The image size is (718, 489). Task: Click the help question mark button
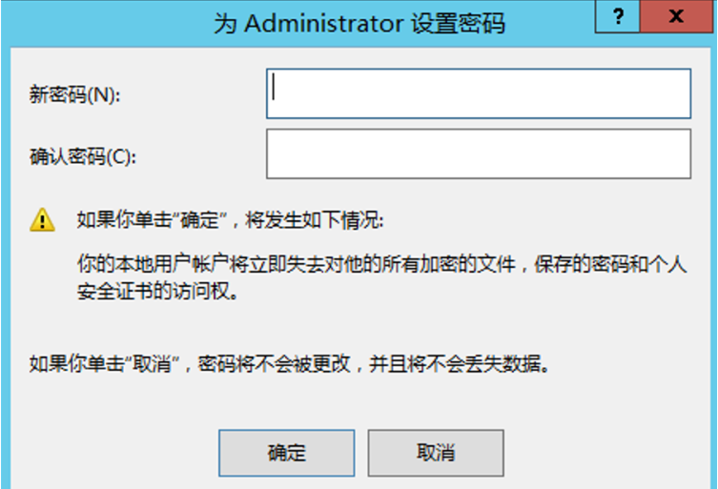coord(621,18)
